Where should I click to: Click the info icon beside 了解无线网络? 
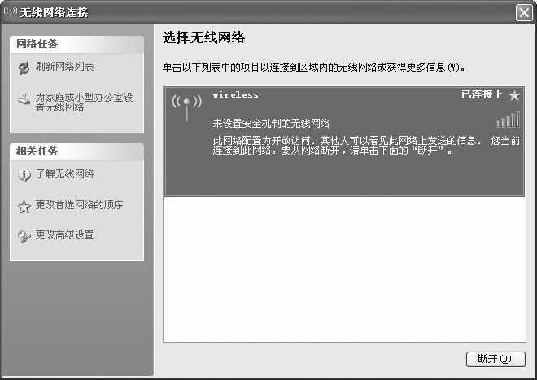point(24,175)
